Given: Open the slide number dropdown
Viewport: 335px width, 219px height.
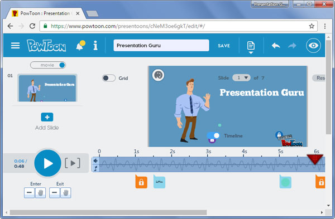Looking at the screenshot, I should tap(241, 77).
